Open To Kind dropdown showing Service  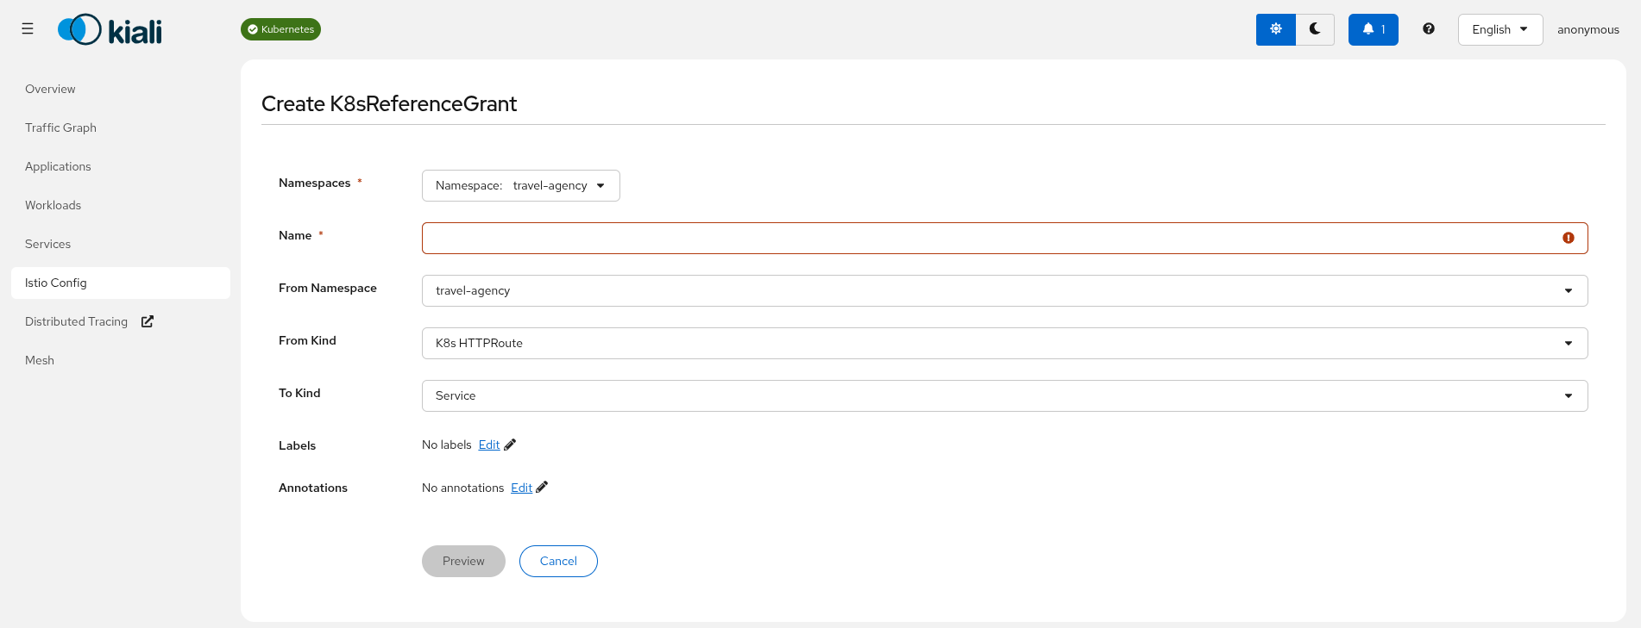click(x=1005, y=395)
